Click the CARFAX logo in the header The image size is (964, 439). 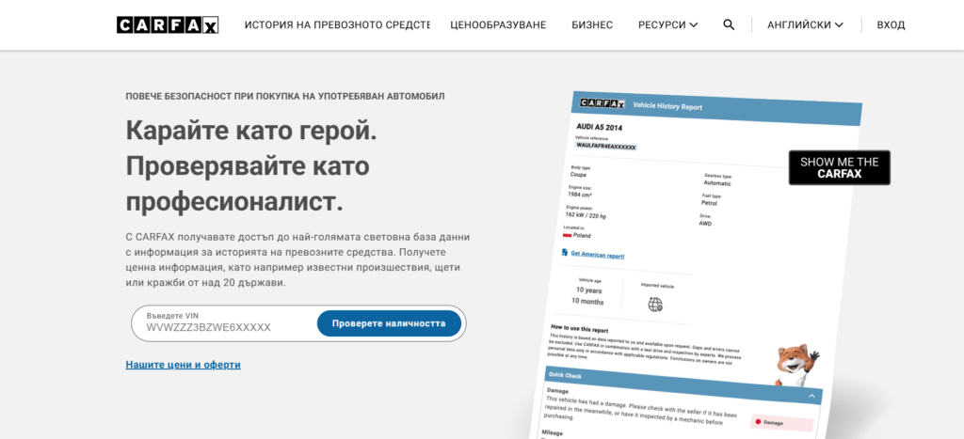coord(168,25)
